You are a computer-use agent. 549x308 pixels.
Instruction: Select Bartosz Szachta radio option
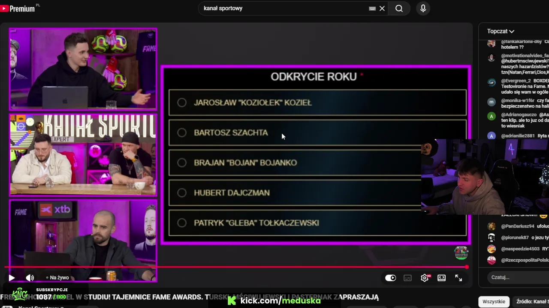tap(182, 133)
